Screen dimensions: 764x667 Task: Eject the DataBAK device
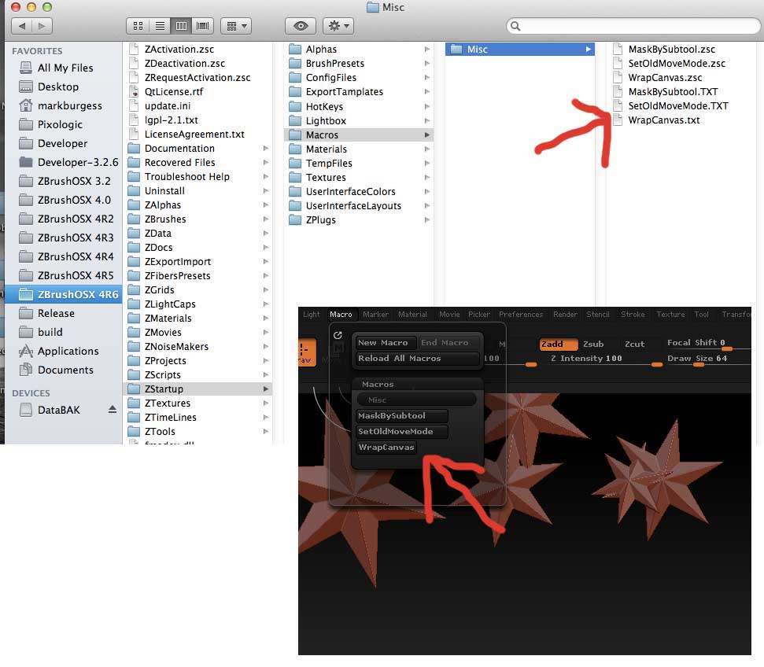112,410
